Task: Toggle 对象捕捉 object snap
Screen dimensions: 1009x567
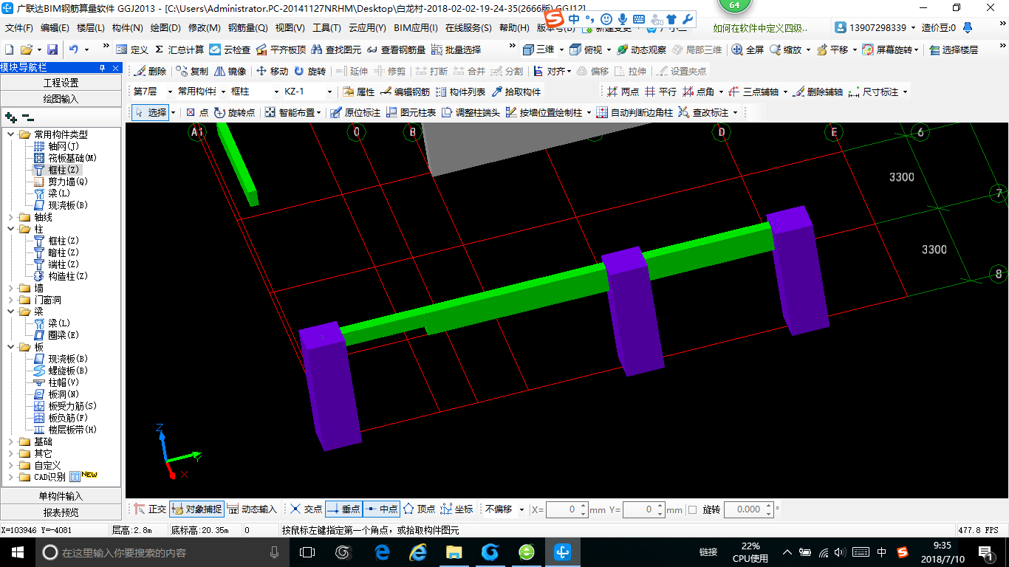Action: pos(196,509)
